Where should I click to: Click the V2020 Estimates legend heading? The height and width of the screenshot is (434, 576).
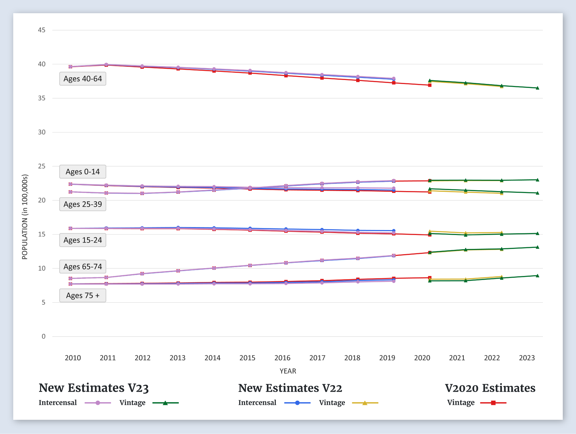click(x=490, y=388)
